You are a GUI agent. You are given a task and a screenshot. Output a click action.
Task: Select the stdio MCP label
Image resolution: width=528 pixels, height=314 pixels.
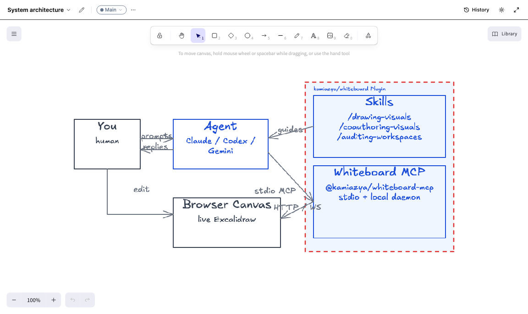point(275,191)
